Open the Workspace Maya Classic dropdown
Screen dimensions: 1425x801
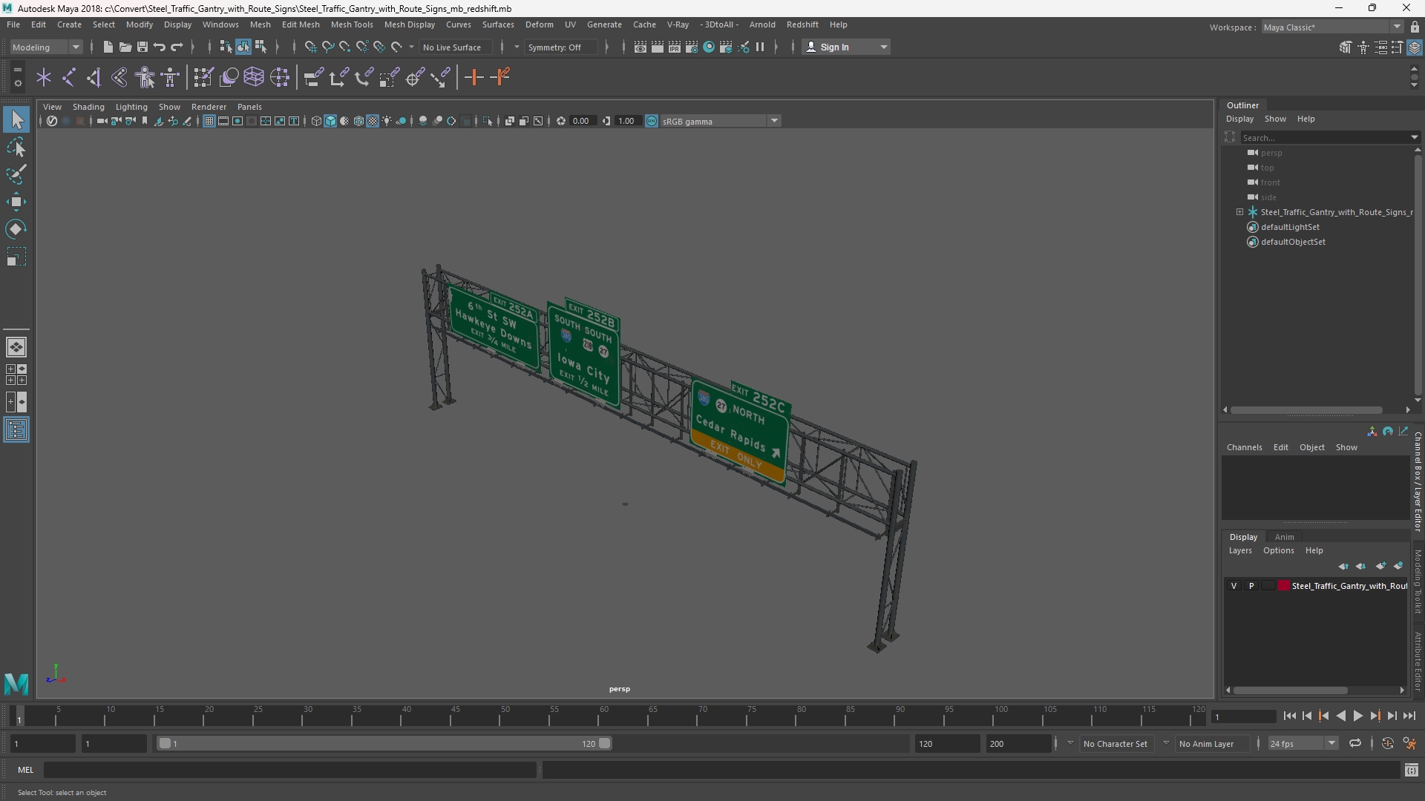tap(1331, 27)
